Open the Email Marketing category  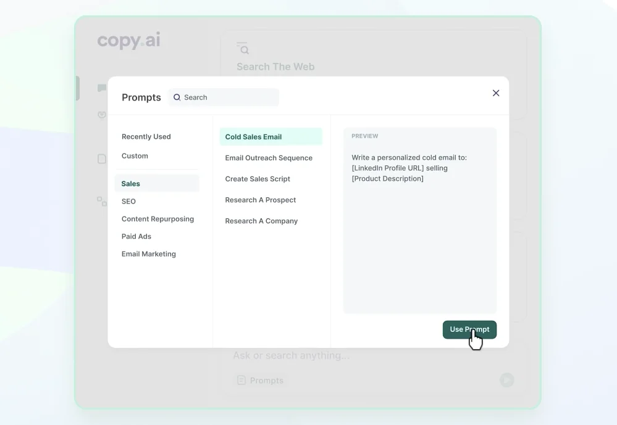pyautogui.click(x=148, y=254)
